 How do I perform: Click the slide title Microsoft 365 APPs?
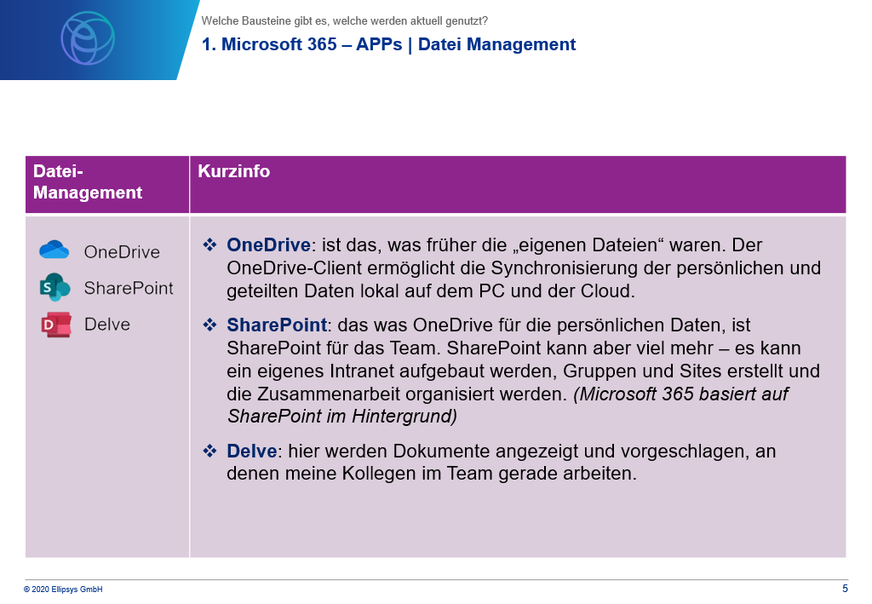click(x=389, y=45)
